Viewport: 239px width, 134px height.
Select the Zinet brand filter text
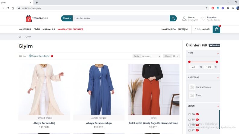click(x=199, y=95)
